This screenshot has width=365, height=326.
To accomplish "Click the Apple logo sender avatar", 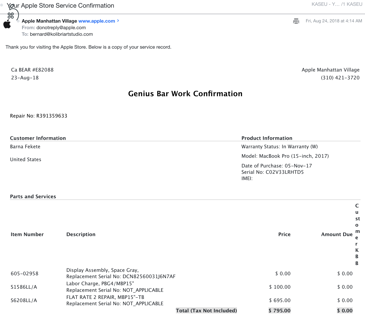I will click(7, 24).
